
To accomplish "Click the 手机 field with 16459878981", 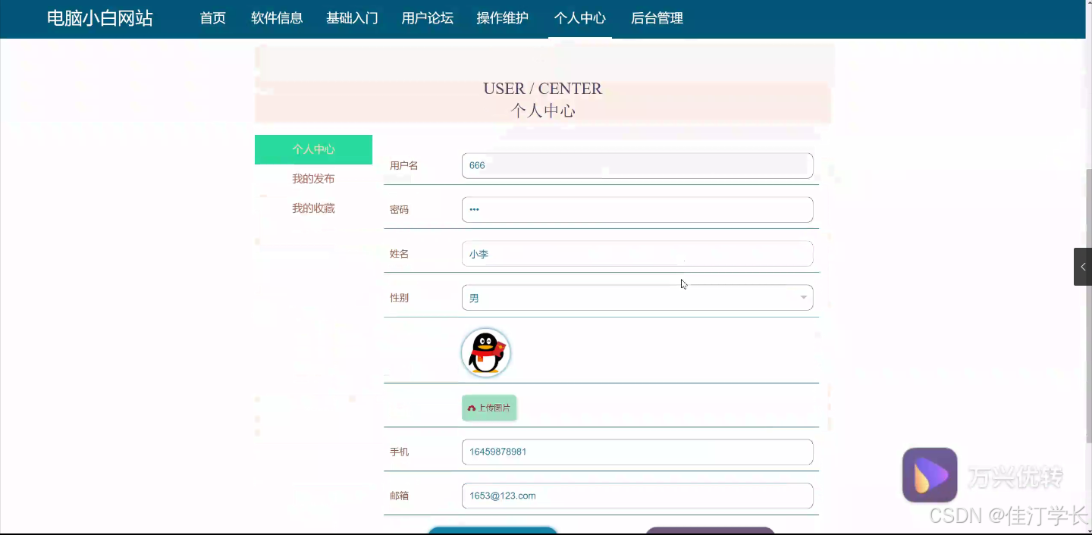I will [x=637, y=452].
